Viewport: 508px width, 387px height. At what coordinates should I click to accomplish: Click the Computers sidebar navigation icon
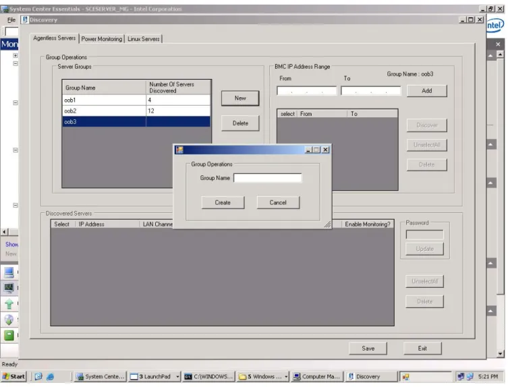click(x=9, y=272)
